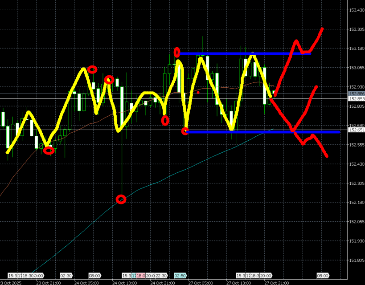Click the red circle at the upper blue line's start
This screenshot has width=365, height=285.
point(177,53)
